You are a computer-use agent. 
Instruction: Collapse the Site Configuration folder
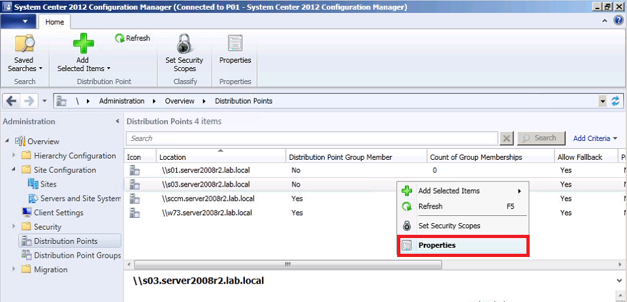pos(14,170)
